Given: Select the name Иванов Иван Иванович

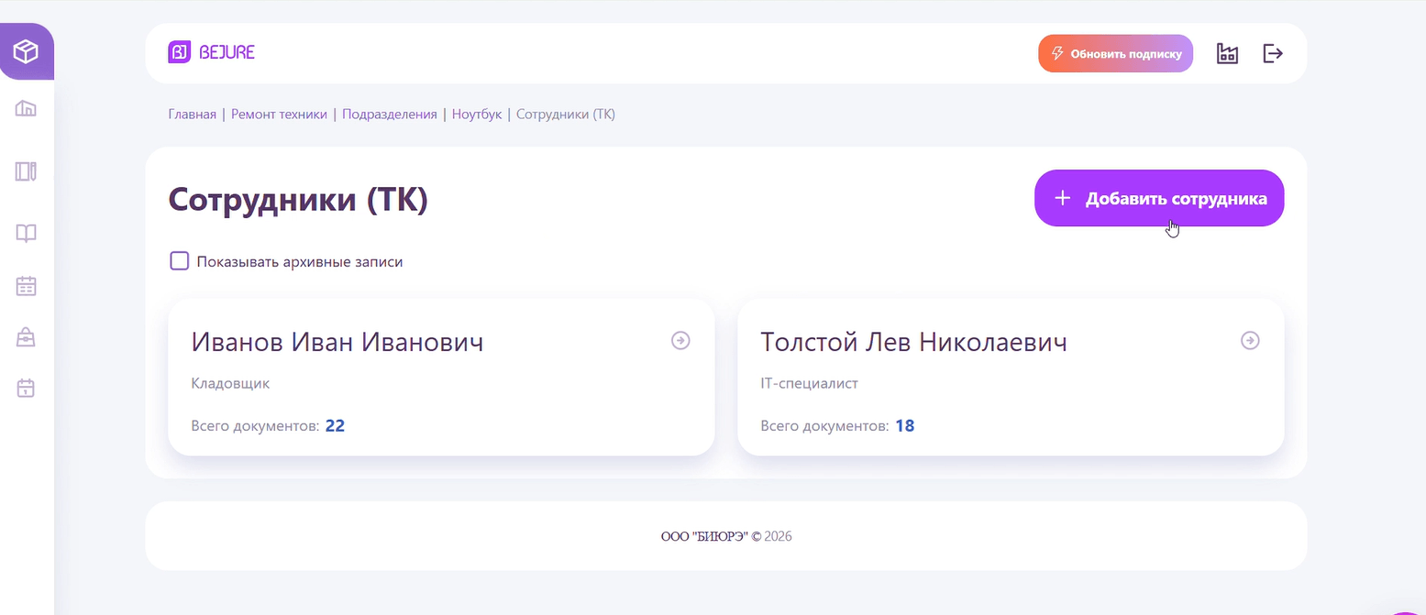Looking at the screenshot, I should (337, 342).
